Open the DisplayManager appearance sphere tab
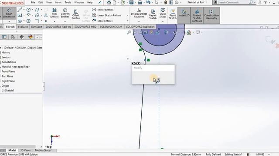The width and height of the screenshot is (279, 156). (31, 37)
